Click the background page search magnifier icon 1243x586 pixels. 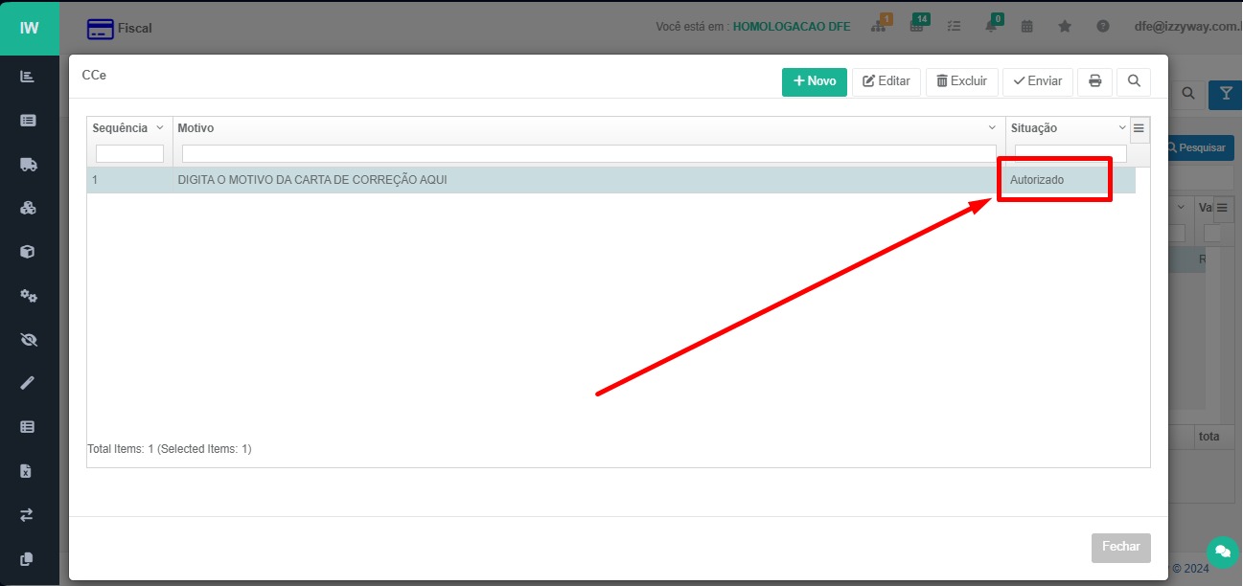click(1187, 93)
